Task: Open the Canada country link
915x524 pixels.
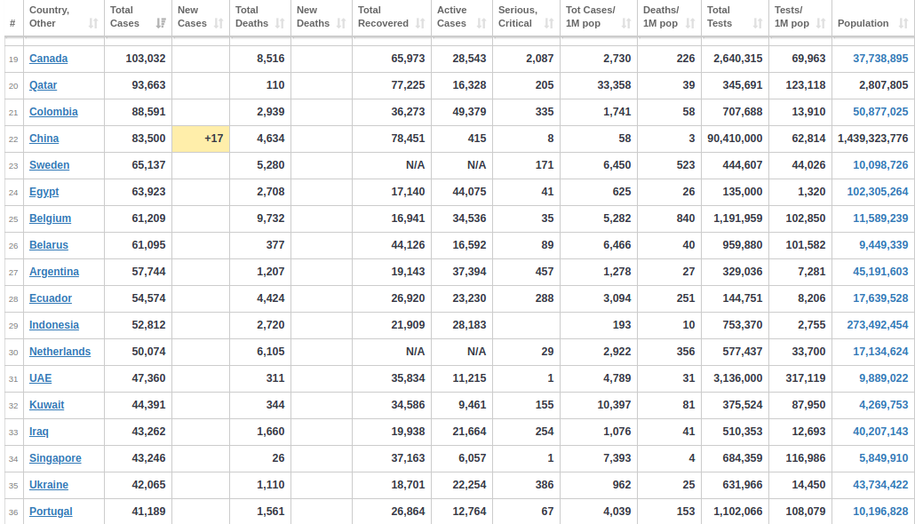Action: pos(49,59)
